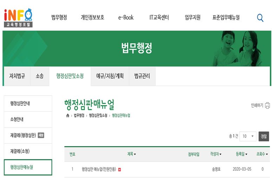The image size is (272, 191).
Task: Sort by 제목 column arrow
Action: [135, 154]
